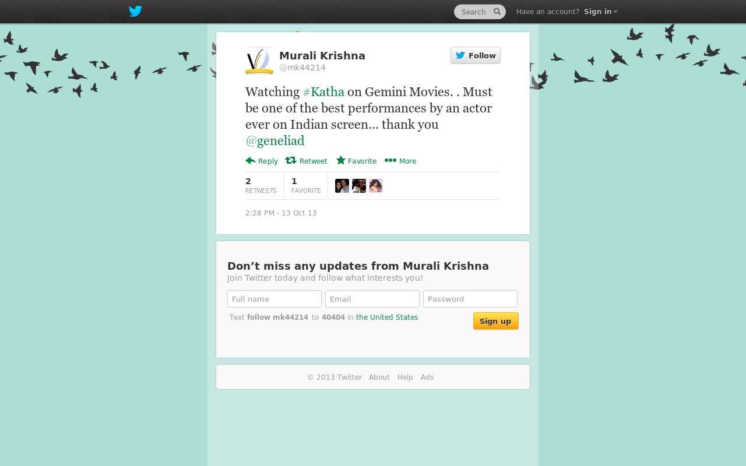Open the Help footer link

tap(405, 377)
